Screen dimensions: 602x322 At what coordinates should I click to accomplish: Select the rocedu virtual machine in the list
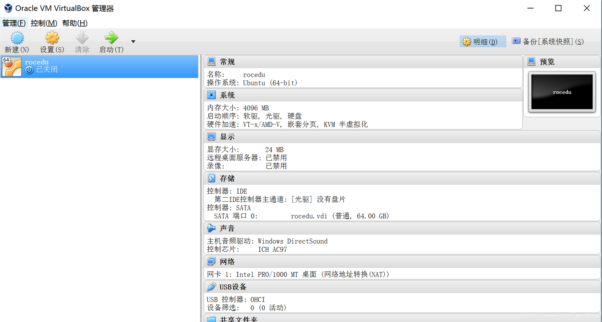click(x=100, y=67)
